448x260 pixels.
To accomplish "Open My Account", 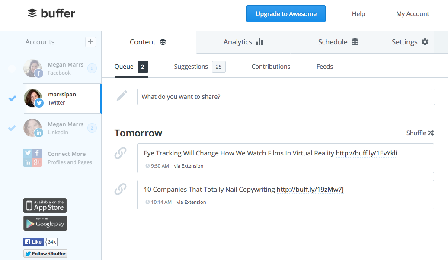I will (x=413, y=14).
